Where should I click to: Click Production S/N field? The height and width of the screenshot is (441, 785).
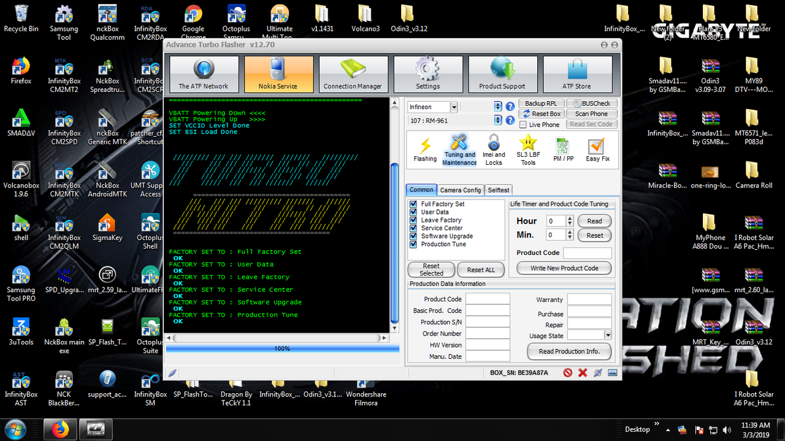488,322
